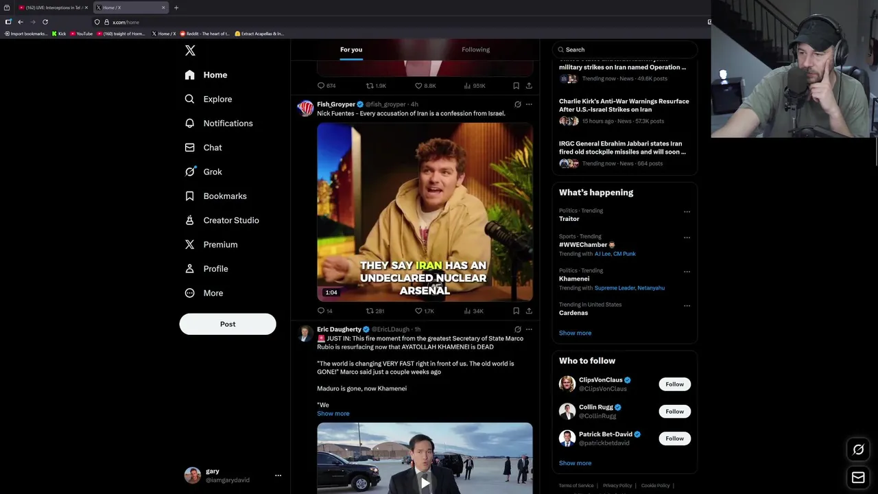The width and height of the screenshot is (878, 494).
Task: Reload the page in browser toolbar
Action: tap(45, 22)
